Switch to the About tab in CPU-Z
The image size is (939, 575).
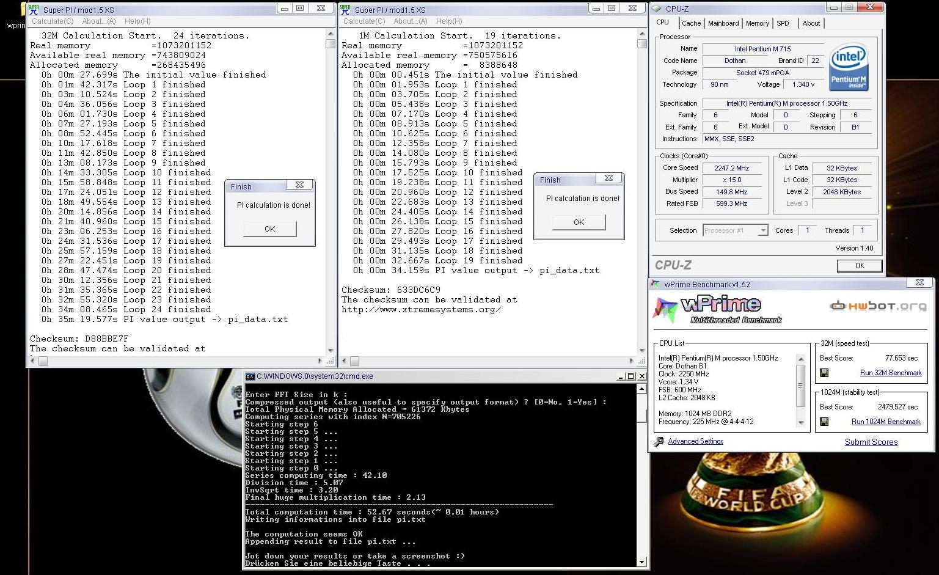(x=811, y=23)
